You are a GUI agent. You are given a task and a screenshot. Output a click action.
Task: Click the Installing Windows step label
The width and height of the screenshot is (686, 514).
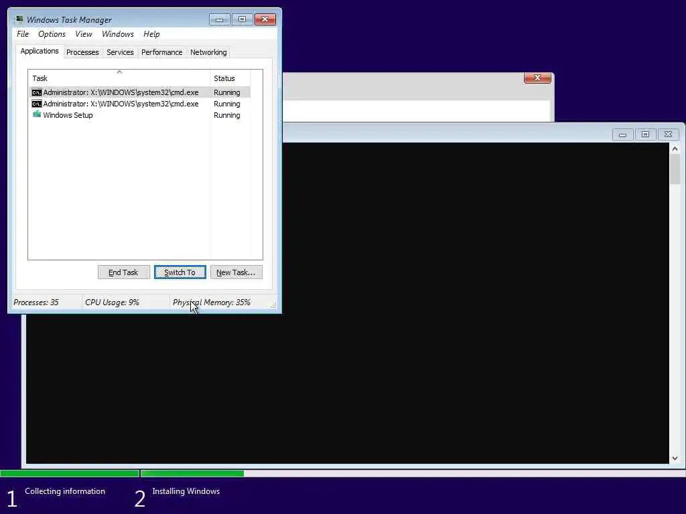[x=186, y=491]
